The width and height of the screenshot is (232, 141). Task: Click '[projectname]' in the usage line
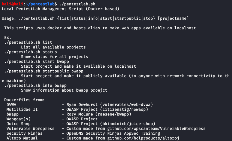(173, 19)
